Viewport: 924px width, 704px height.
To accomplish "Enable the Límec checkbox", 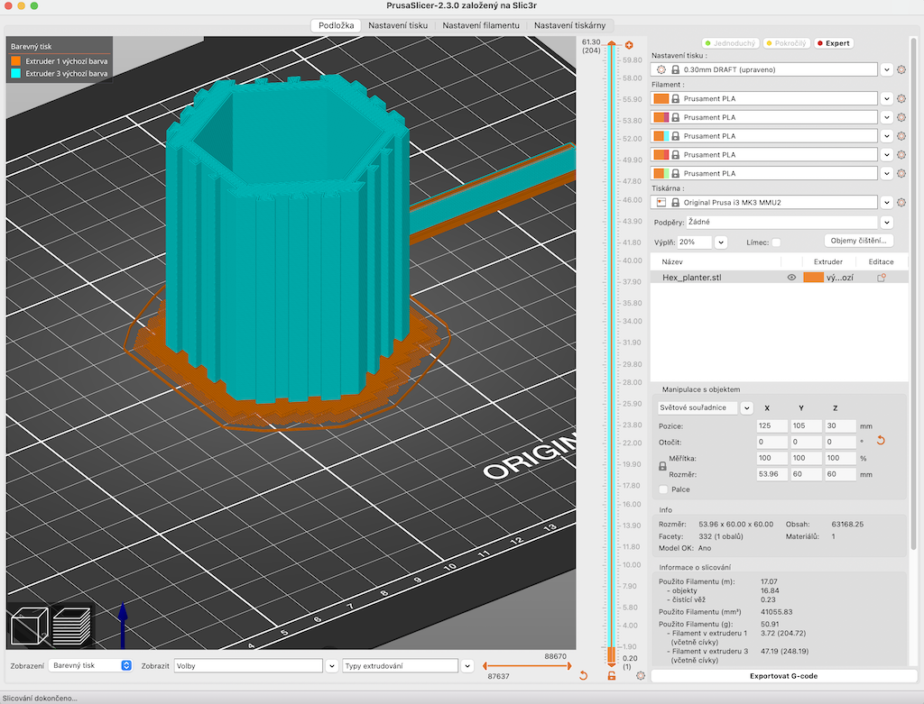I will coord(776,242).
